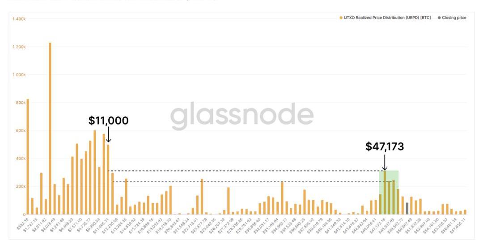Click the $23,877.78 x-axis label
Image resolution: width=483 pixels, height=245 pixels.
[199, 226]
